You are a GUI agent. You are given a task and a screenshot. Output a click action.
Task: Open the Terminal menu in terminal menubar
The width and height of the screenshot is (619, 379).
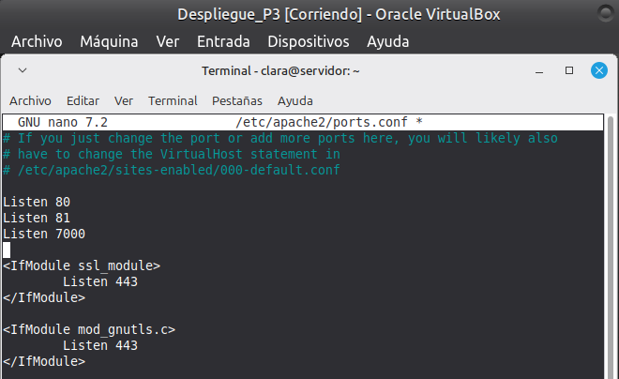(x=173, y=100)
